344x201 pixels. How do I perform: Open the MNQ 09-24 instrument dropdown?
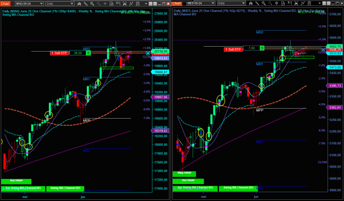29,3
